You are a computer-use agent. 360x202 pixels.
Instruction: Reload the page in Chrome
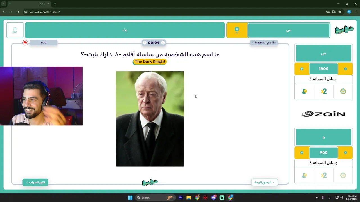point(17,12)
